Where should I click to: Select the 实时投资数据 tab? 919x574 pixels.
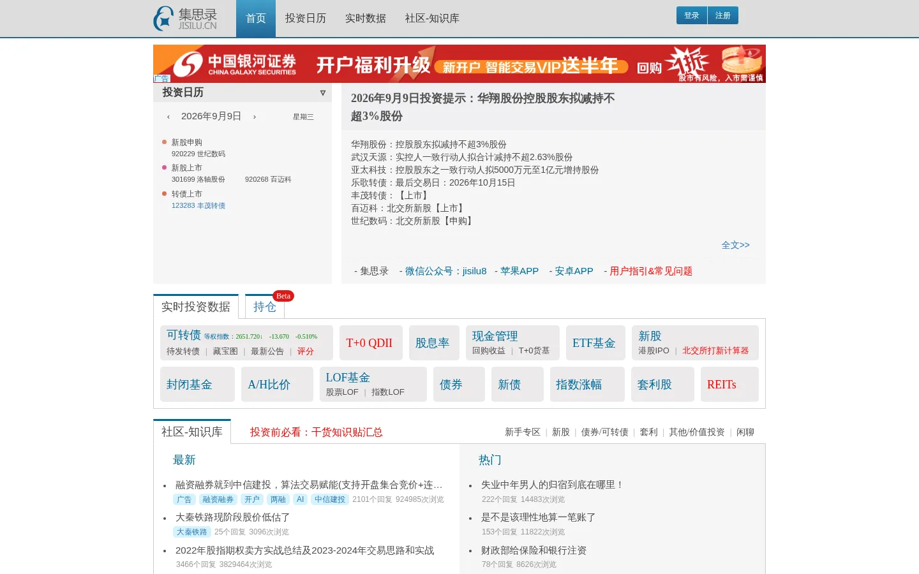(196, 307)
